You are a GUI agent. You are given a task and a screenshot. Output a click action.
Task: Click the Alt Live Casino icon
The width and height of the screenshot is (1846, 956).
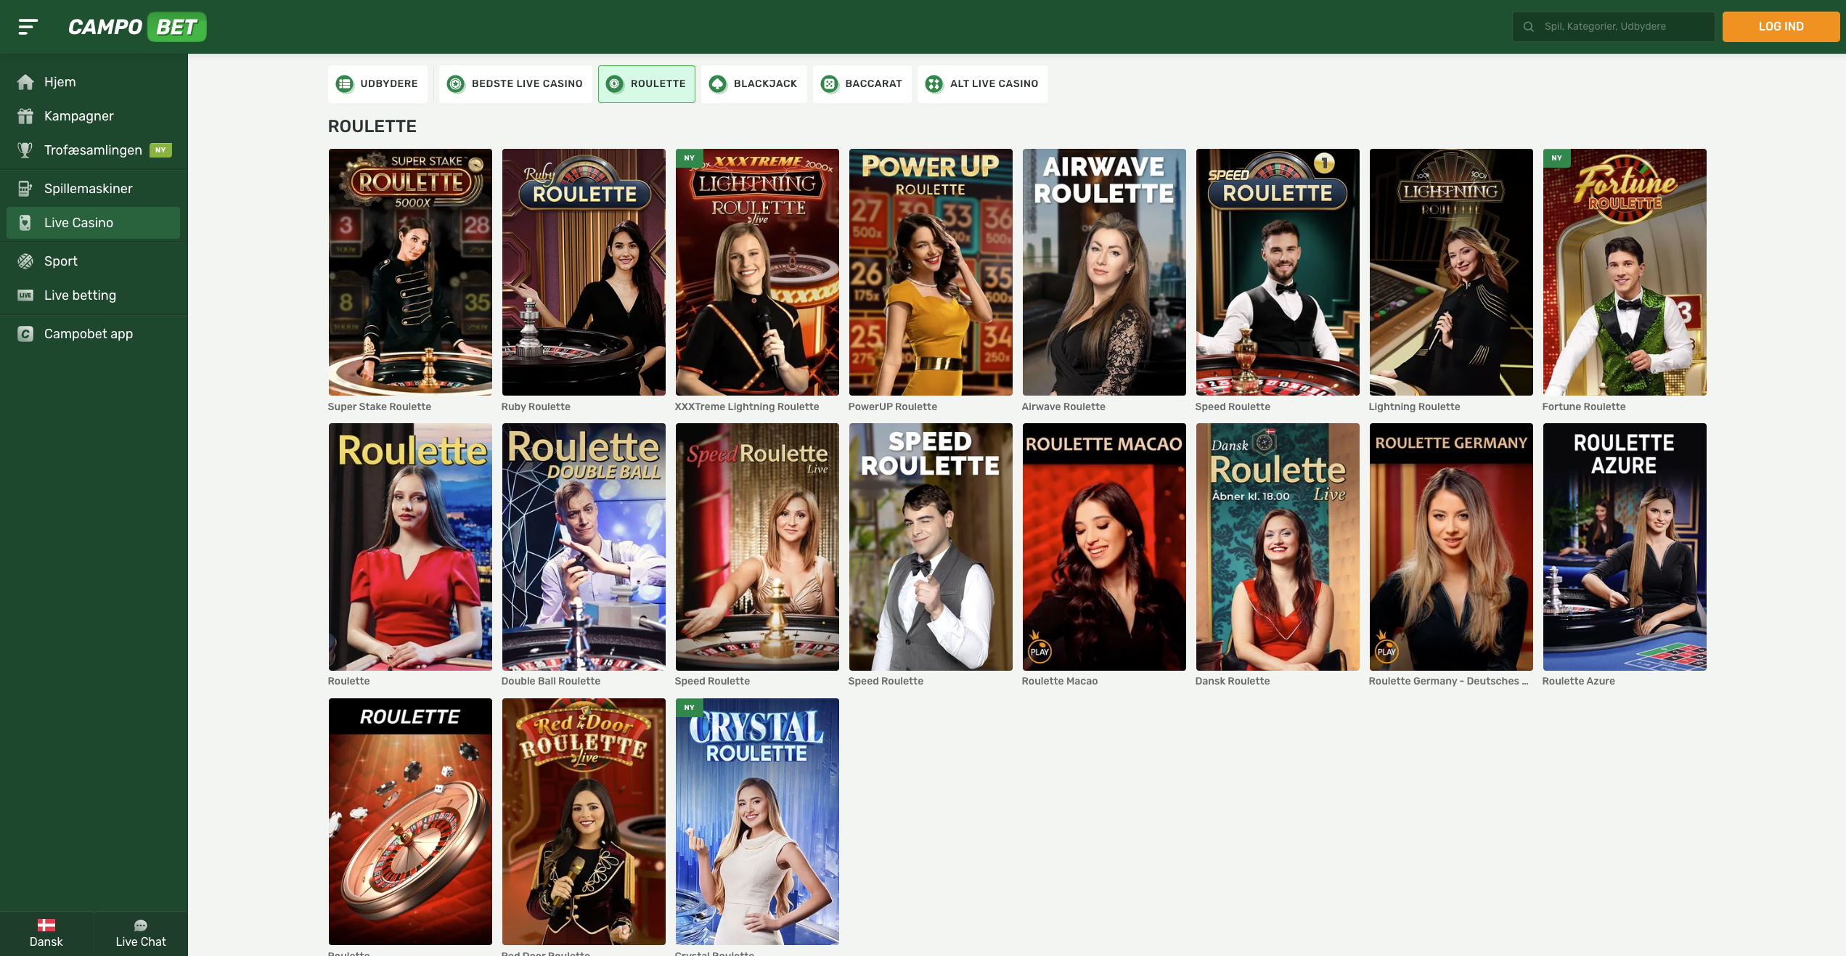(934, 84)
